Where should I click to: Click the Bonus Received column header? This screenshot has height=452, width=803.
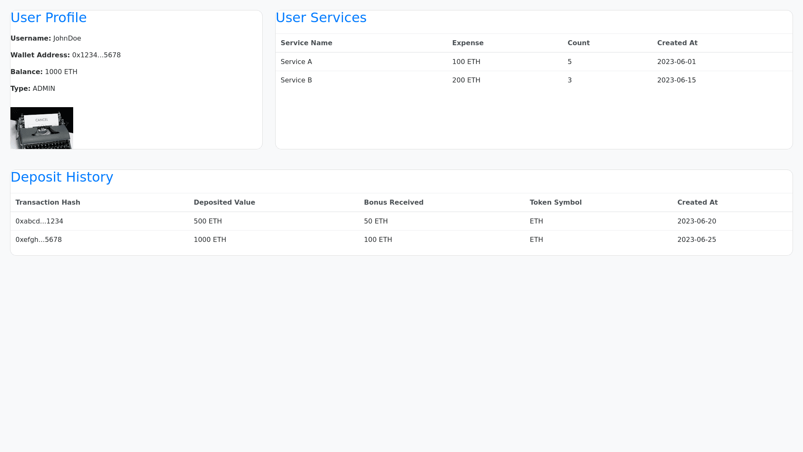click(x=394, y=203)
